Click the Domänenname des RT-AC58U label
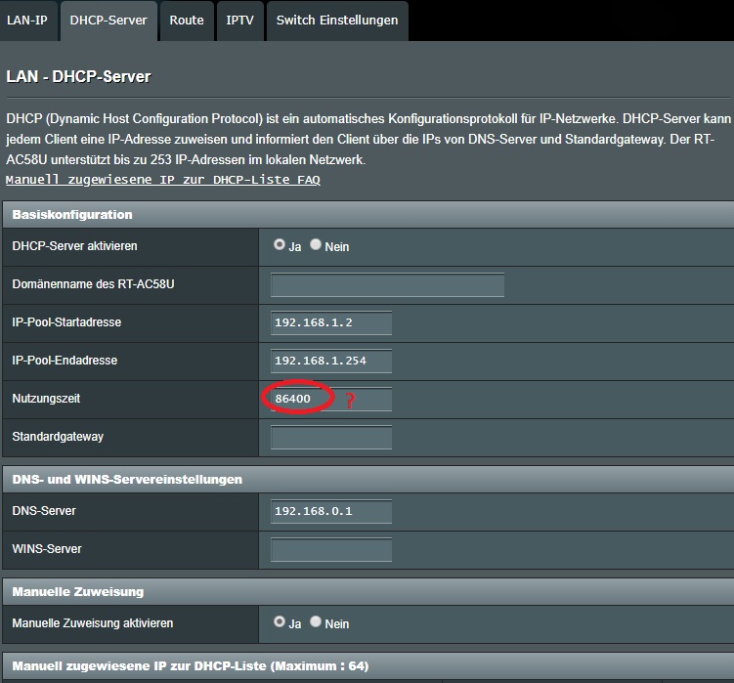 (x=93, y=284)
